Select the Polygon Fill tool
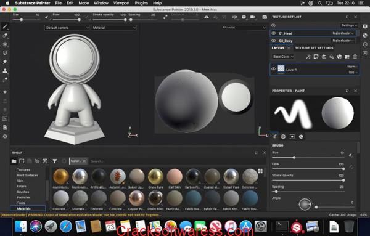Image resolution: width=370 pixels, height=236 pixels. point(5,53)
